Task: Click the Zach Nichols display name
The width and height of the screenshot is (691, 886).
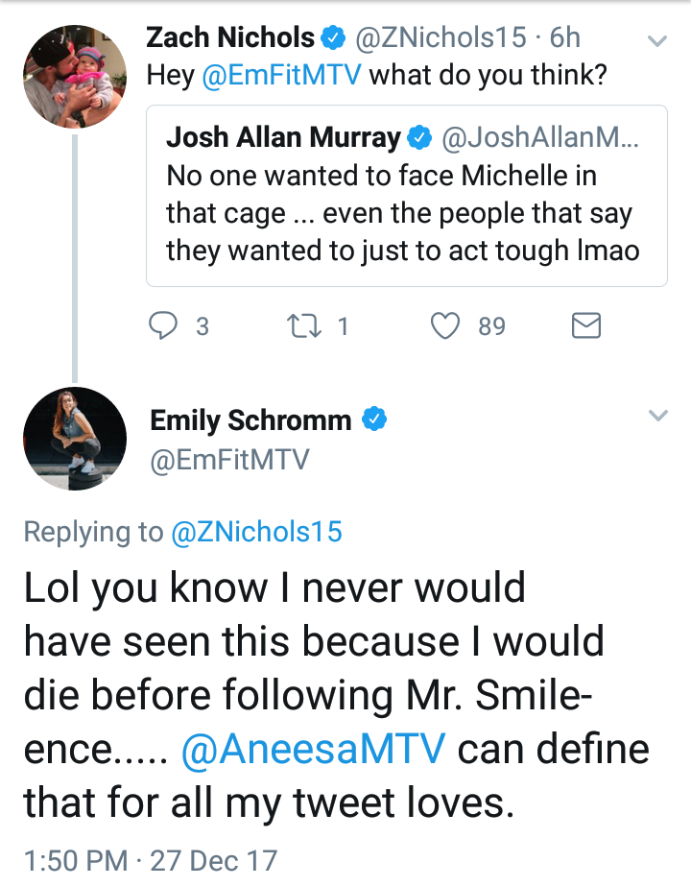Action: 230,37
